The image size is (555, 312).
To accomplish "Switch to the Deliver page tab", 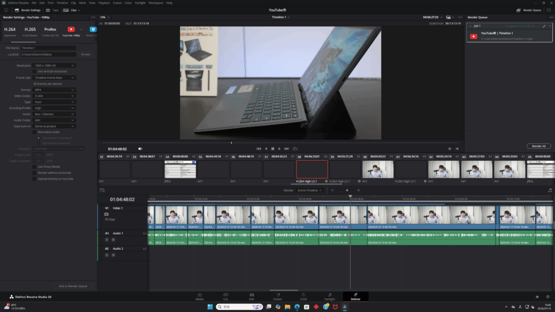I will tap(356, 296).
